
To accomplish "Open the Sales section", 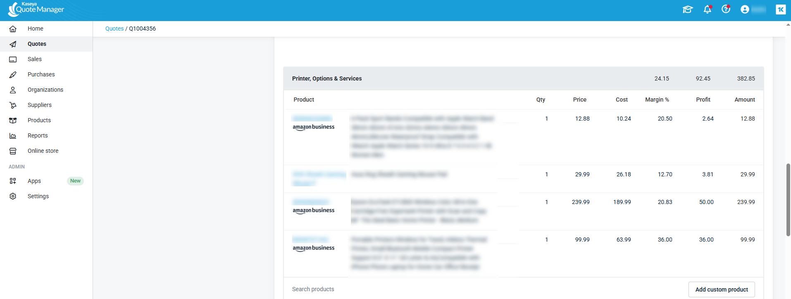I will pyautogui.click(x=35, y=59).
